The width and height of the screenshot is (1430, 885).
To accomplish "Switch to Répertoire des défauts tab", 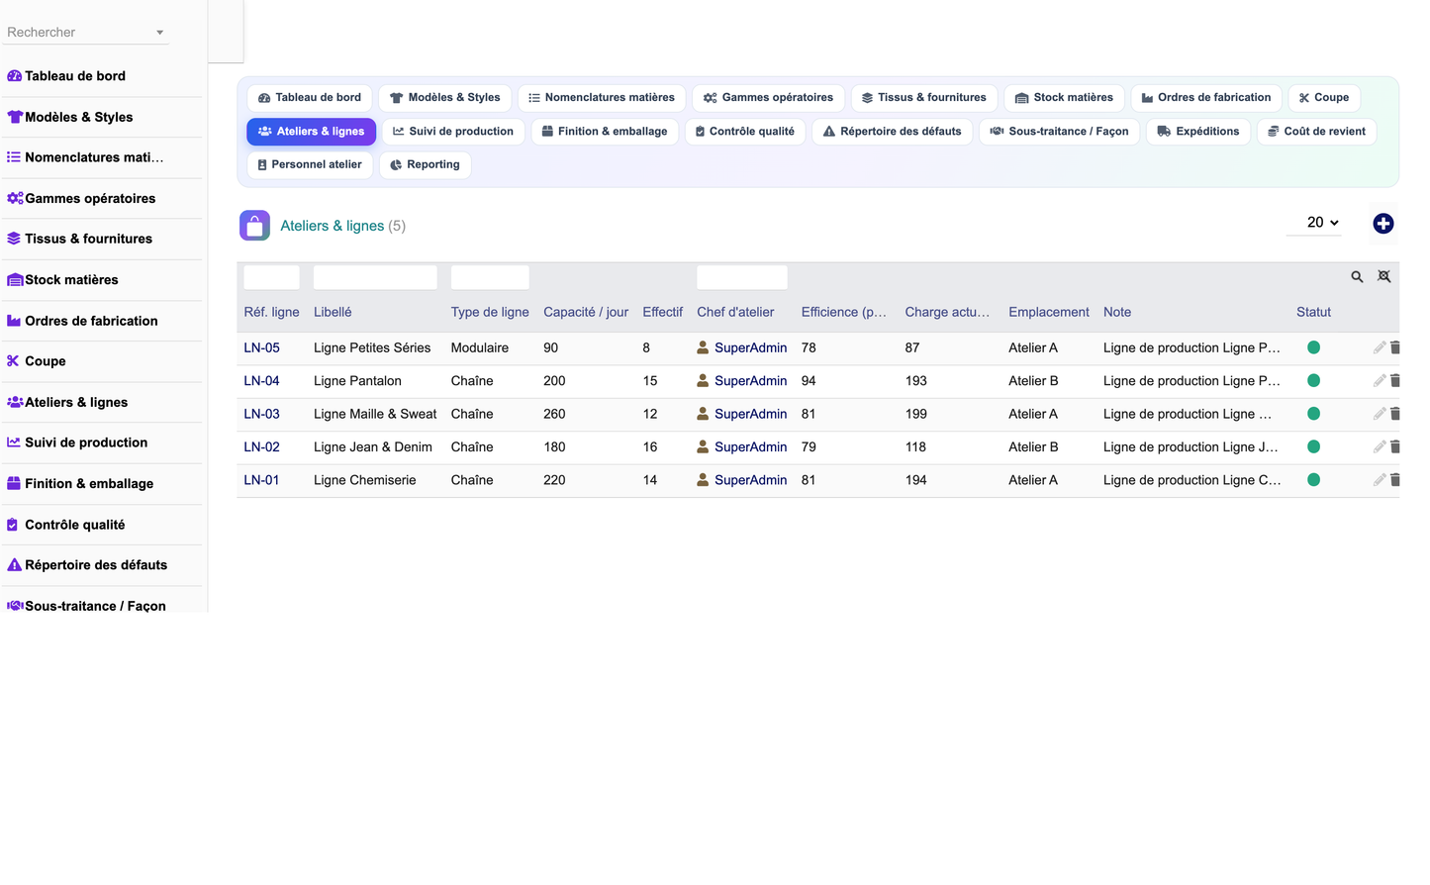I will tap(892, 132).
